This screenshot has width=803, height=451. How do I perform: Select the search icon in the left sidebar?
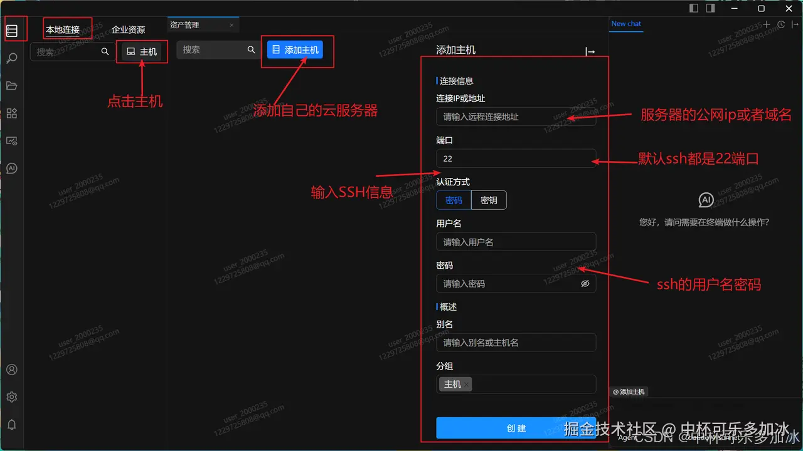tap(12, 58)
